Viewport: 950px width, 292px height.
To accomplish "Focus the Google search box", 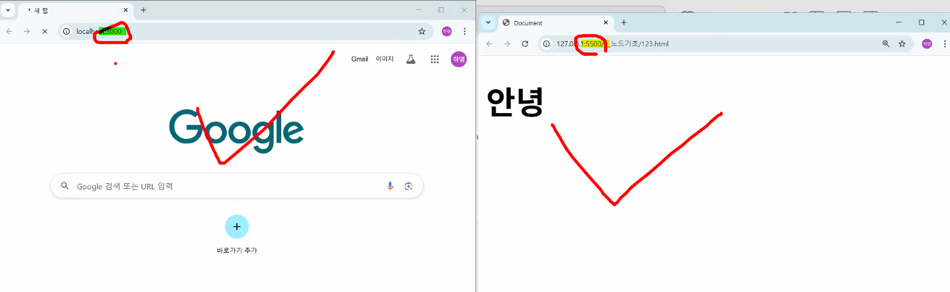I will tap(236, 186).
